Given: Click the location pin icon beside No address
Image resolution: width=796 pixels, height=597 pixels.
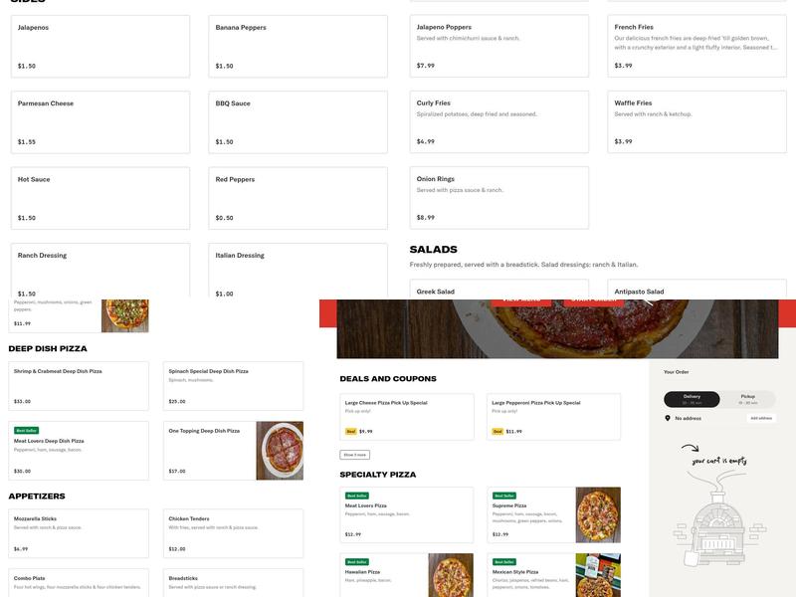Looking at the screenshot, I should tap(668, 418).
